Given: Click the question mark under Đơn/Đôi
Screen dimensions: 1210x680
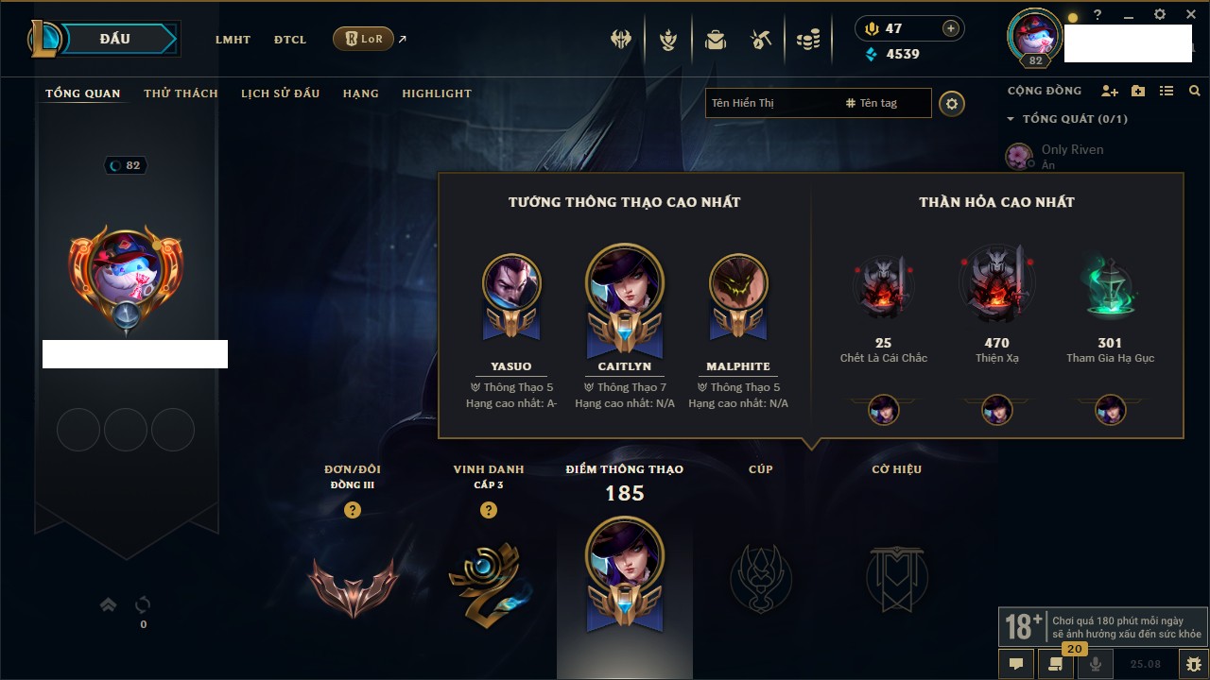Looking at the screenshot, I should pos(353,510).
